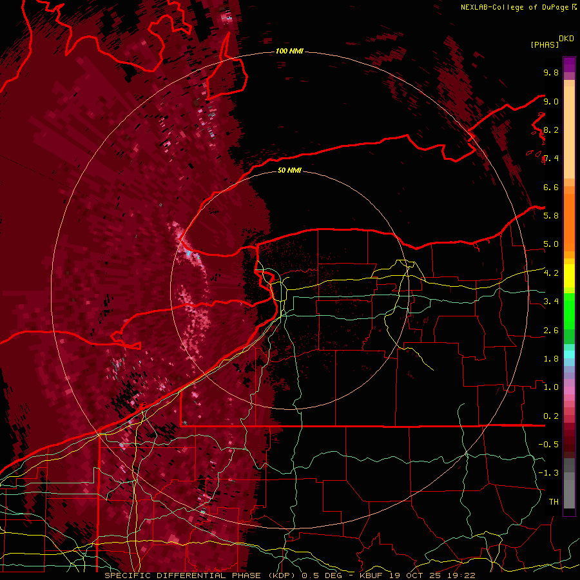Click the -1.3 legend value

click(x=548, y=473)
